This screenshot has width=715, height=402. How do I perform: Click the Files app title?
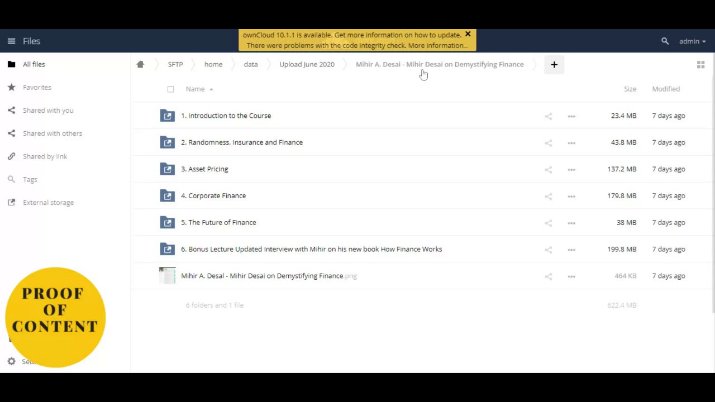[31, 41]
